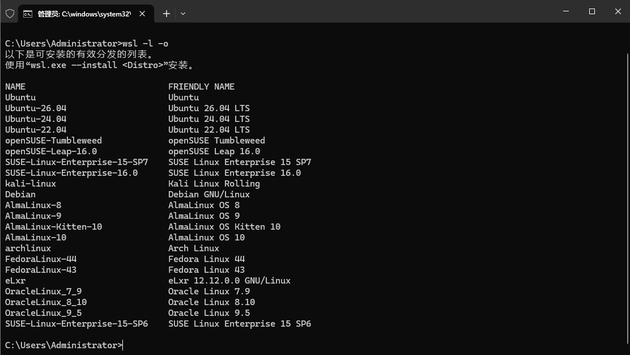Maximize the terminal window
The image size is (630, 355).
click(592, 11)
